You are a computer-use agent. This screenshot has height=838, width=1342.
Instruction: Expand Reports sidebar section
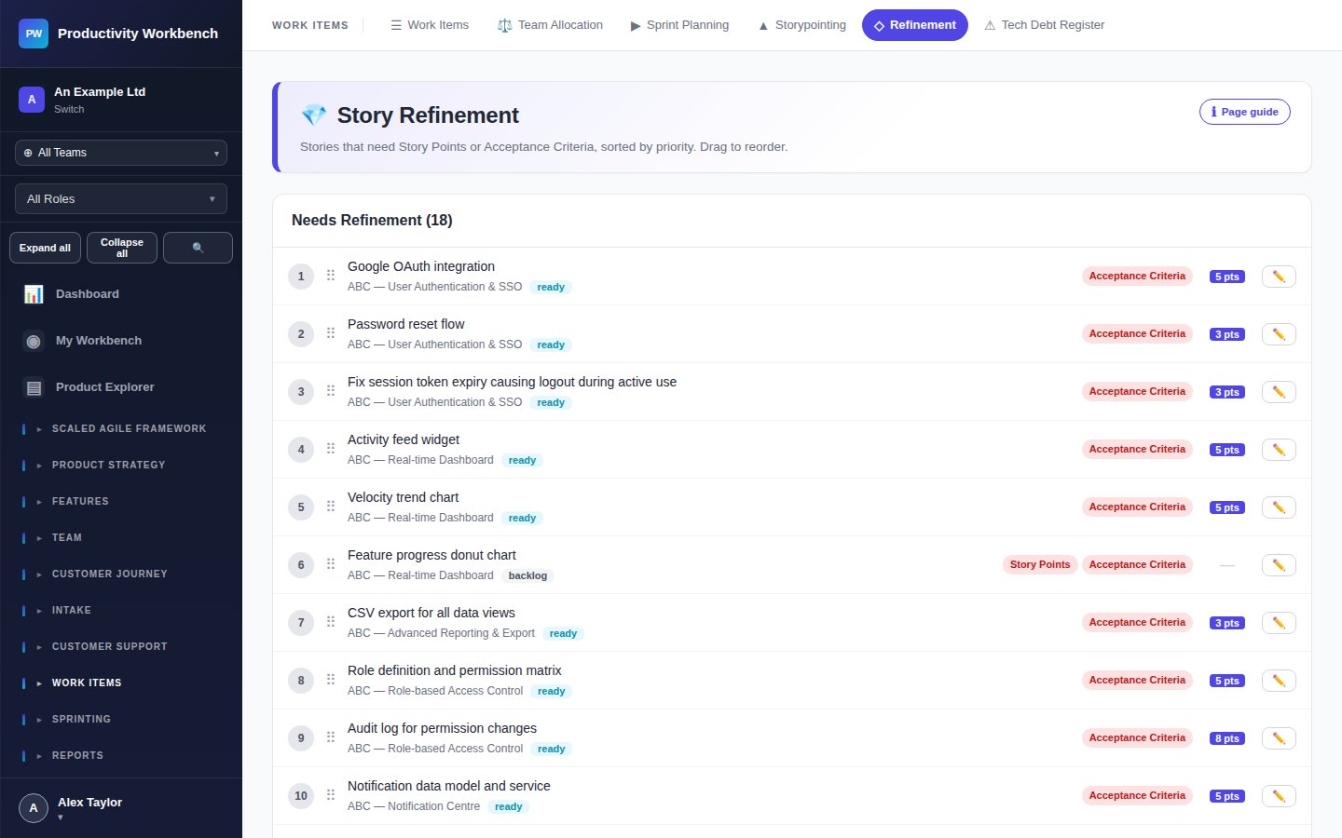click(121, 756)
